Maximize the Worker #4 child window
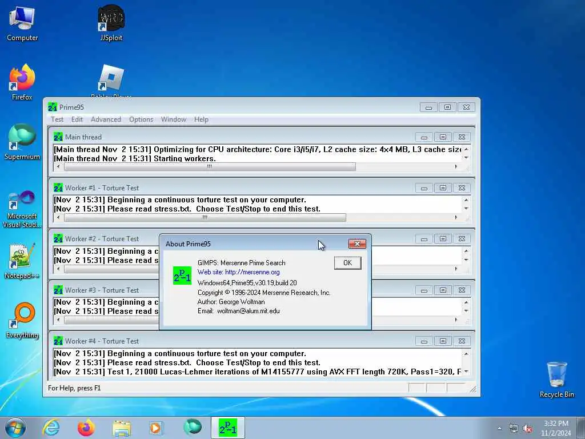 (x=443, y=341)
